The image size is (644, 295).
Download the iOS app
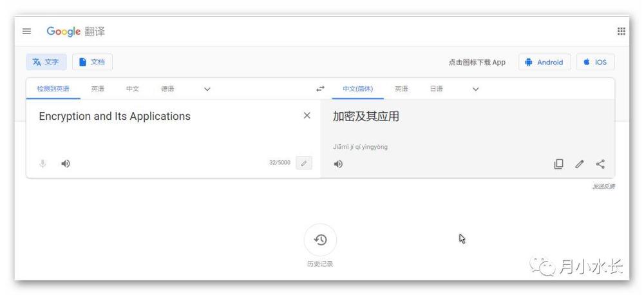(595, 62)
